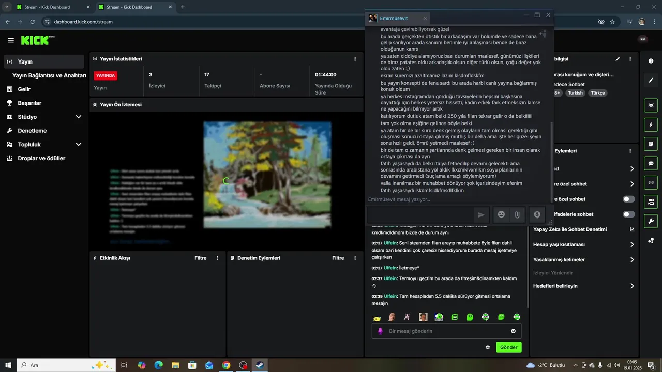Image resolution: width=662 pixels, height=372 pixels.
Task: Open the hamburger menu beside the Kick logo
Action: coord(11,40)
